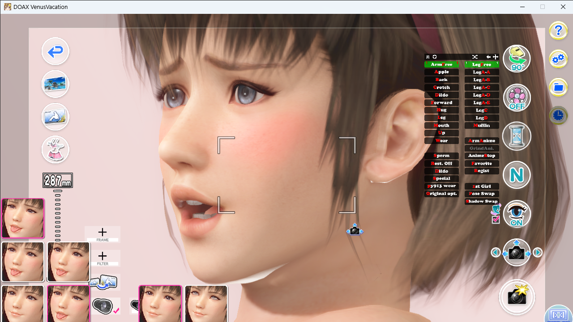Click the Special option button
The width and height of the screenshot is (573, 322).
pyautogui.click(x=441, y=178)
